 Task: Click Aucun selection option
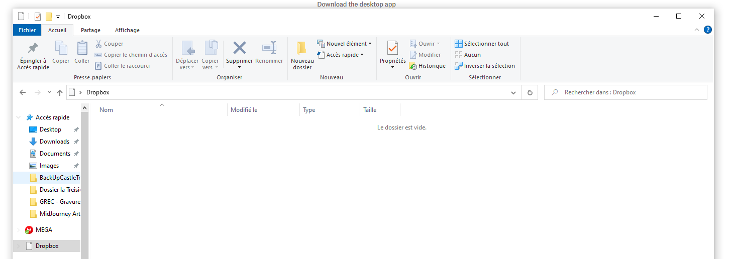468,55
